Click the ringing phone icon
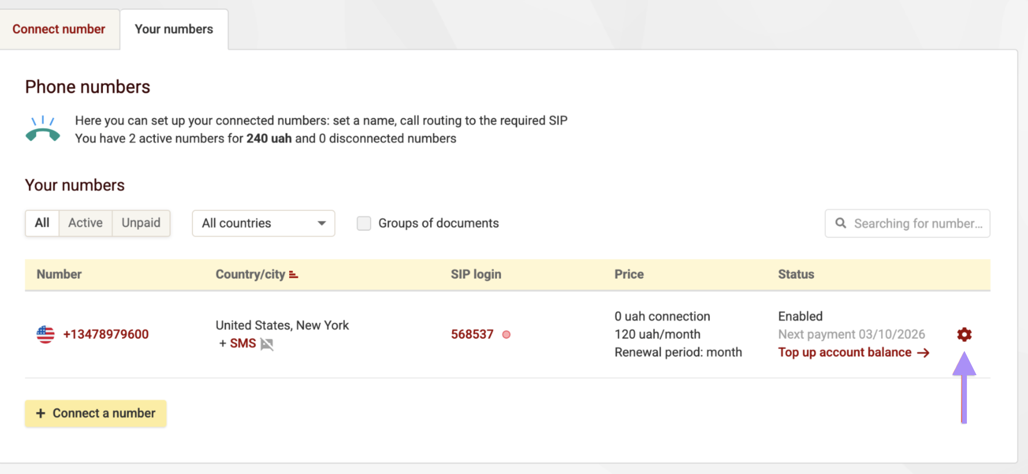The width and height of the screenshot is (1028, 474). 43,129
